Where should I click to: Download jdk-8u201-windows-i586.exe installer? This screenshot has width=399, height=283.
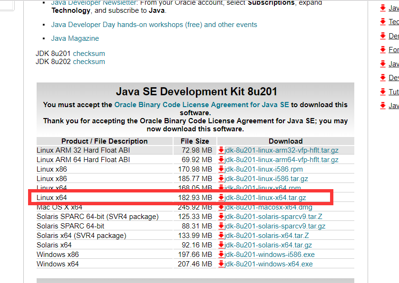pos(270,255)
